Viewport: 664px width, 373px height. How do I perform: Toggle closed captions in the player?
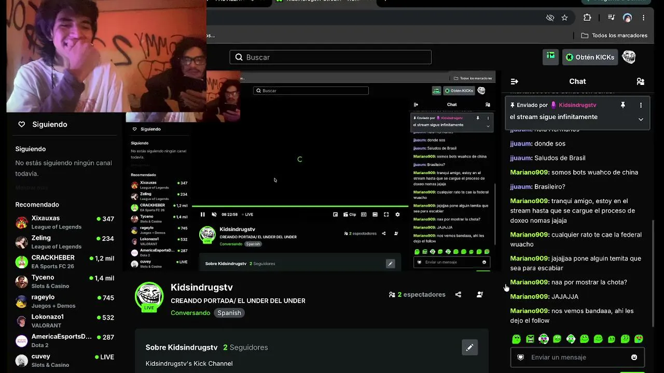pos(364,214)
